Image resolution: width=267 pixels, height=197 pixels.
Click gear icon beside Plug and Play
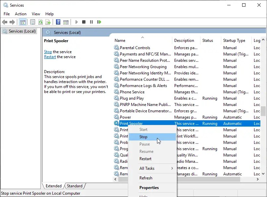pos(117,98)
